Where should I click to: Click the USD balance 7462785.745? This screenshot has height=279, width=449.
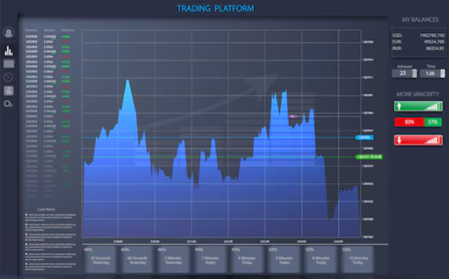click(x=432, y=35)
